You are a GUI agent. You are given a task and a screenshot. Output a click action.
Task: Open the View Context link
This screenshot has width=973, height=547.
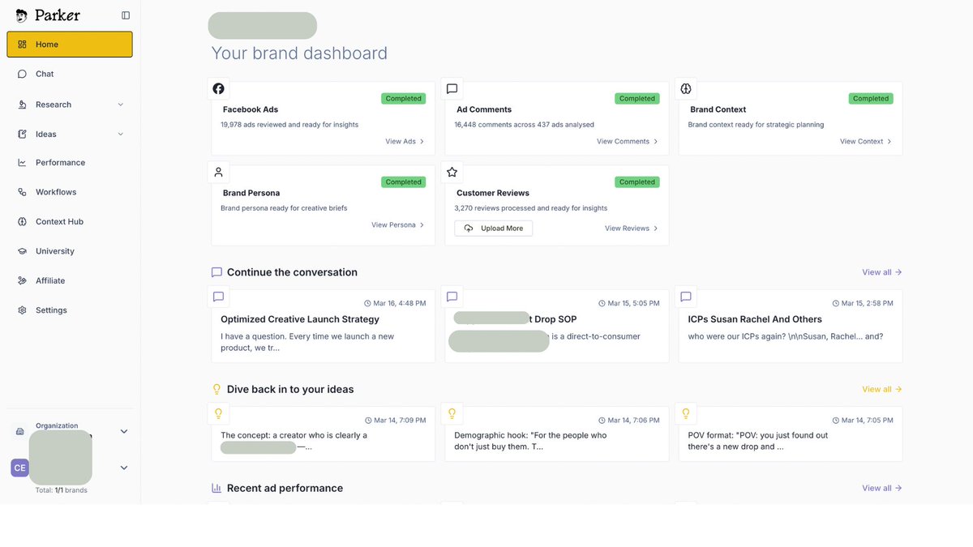point(866,141)
